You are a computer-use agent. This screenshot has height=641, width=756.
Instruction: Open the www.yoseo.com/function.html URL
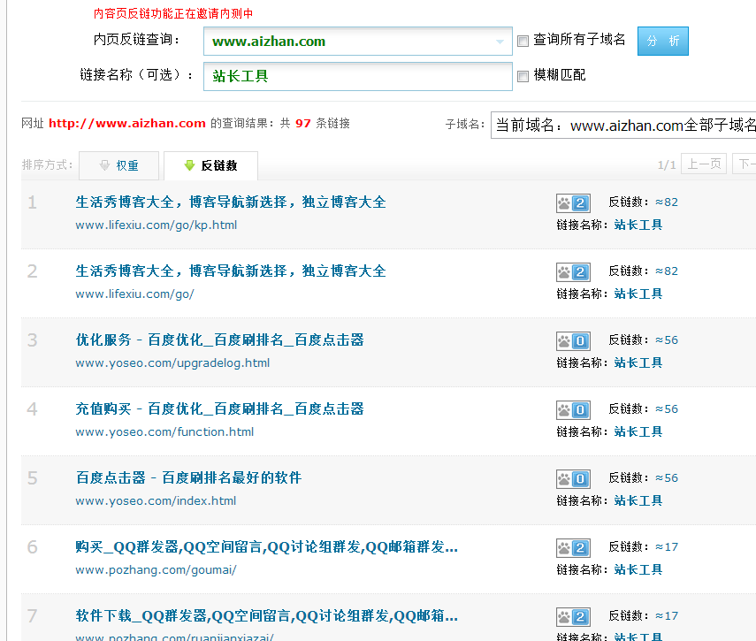click(x=164, y=431)
